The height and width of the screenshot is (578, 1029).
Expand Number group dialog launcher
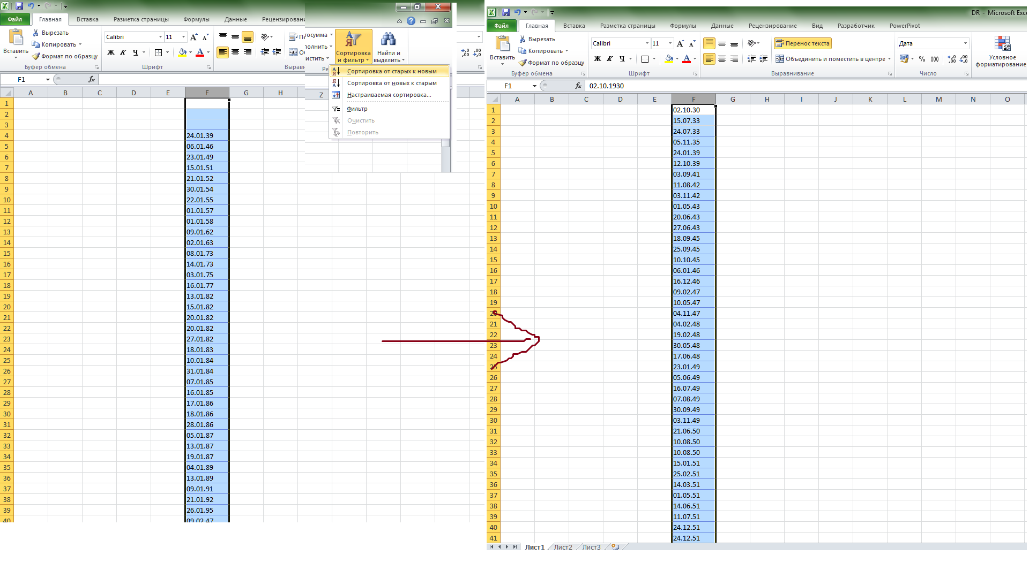tap(966, 74)
